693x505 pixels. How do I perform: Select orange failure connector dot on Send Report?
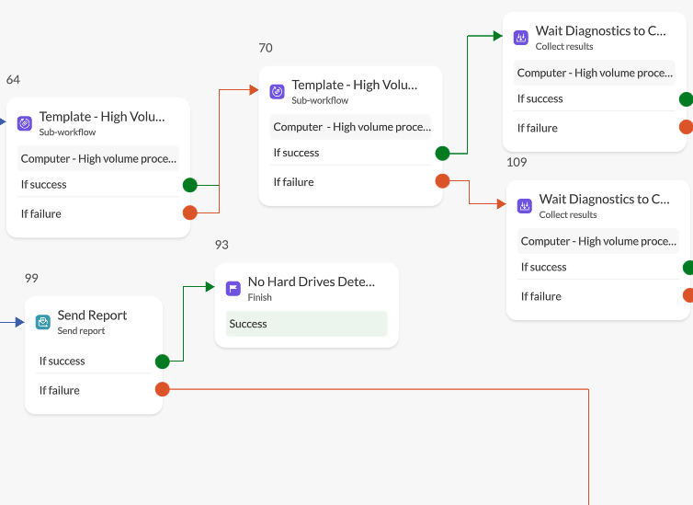[163, 390]
